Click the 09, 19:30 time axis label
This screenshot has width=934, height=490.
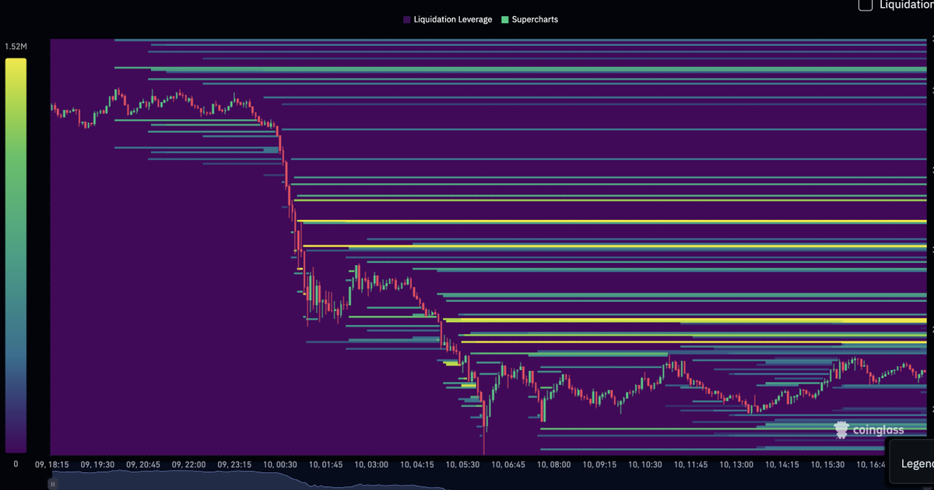98,464
